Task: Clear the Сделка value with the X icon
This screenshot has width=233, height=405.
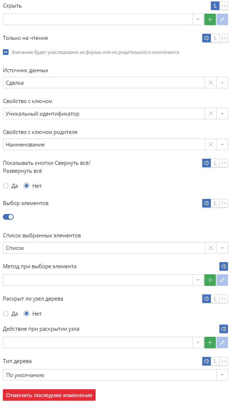Action: (210, 83)
